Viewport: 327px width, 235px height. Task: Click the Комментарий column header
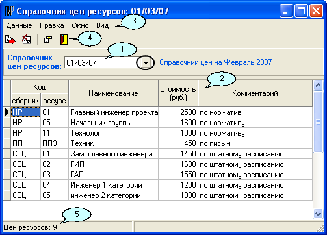(255, 93)
